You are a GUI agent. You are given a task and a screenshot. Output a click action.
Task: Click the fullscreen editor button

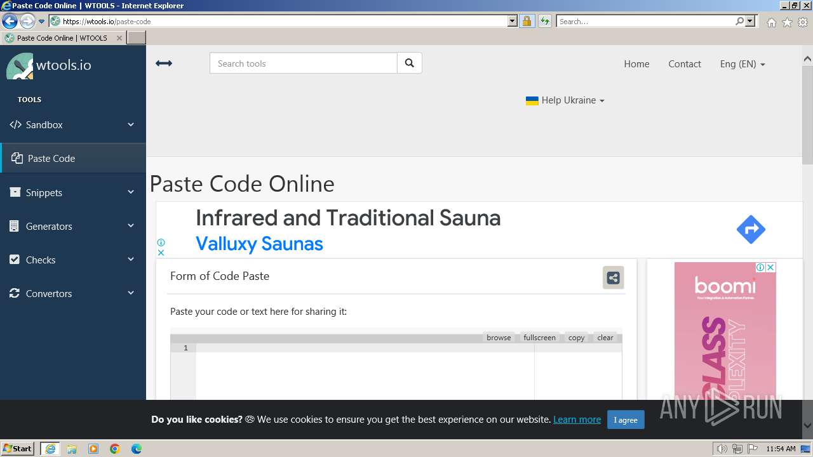coord(539,338)
